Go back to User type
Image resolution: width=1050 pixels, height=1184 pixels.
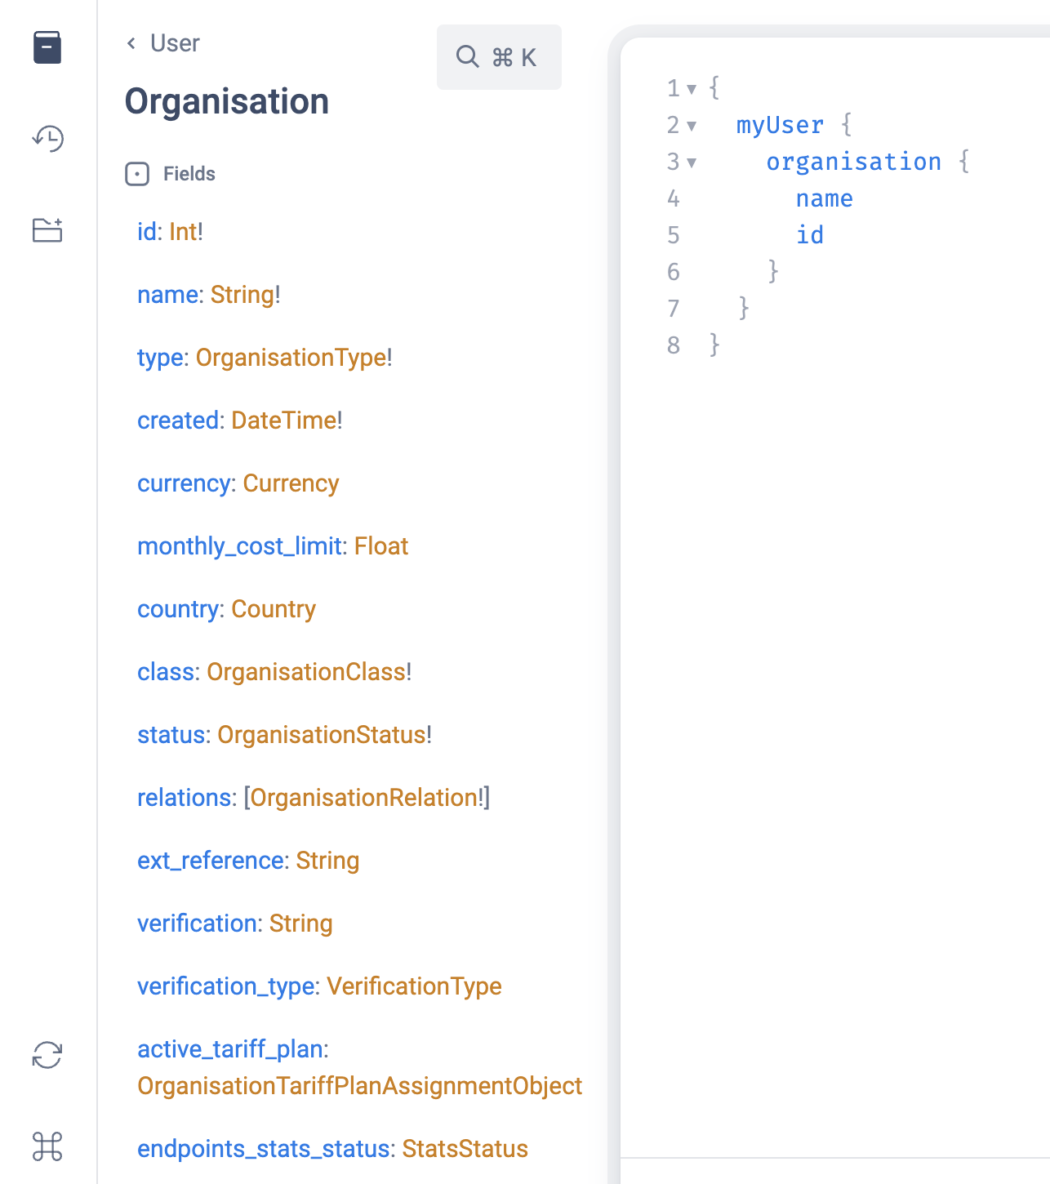click(175, 43)
